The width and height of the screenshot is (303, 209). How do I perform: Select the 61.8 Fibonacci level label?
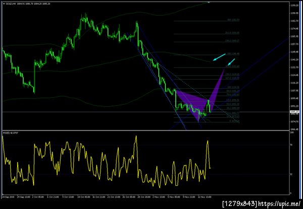tap(233, 100)
